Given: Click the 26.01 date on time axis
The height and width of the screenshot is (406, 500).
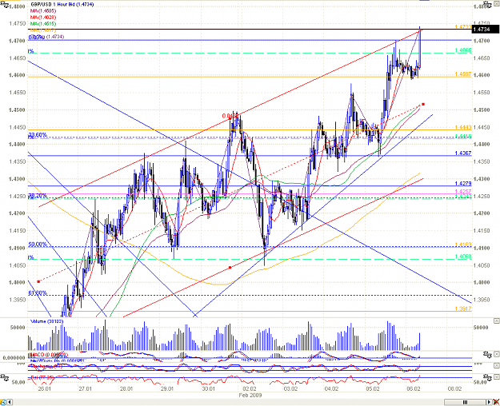Looking at the screenshot, I should [x=44, y=388].
